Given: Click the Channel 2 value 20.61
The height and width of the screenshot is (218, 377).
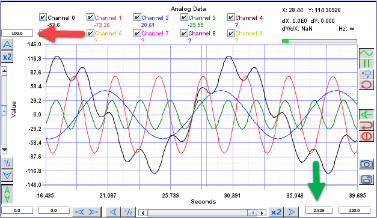Looking at the screenshot, I should (x=148, y=25).
